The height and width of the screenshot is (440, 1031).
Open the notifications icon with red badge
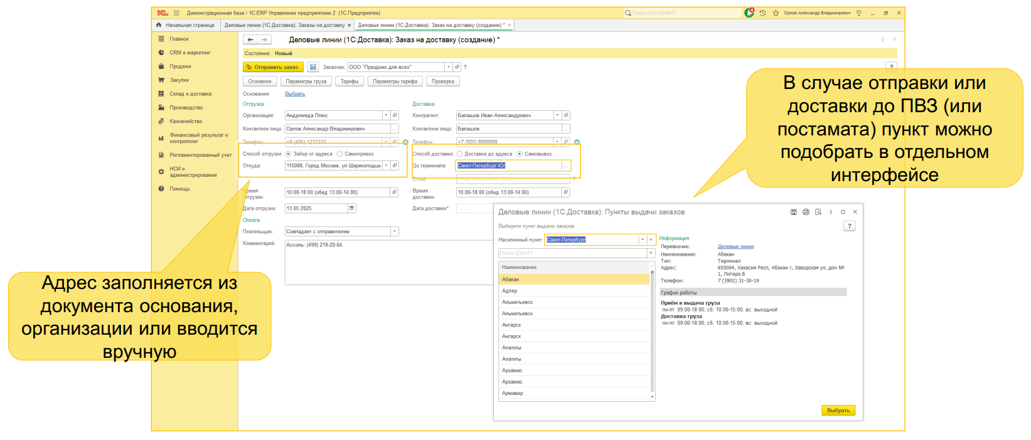(749, 13)
